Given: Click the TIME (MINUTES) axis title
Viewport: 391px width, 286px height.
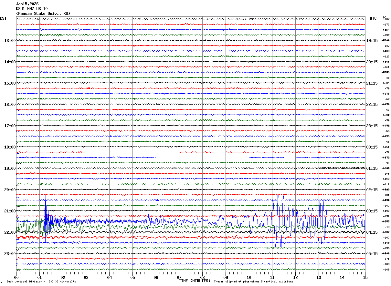Looking at the screenshot, I should [x=195, y=281].
